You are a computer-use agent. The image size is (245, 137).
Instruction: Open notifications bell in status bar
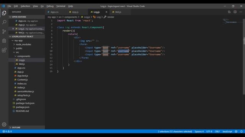pyautogui.click(x=242, y=131)
